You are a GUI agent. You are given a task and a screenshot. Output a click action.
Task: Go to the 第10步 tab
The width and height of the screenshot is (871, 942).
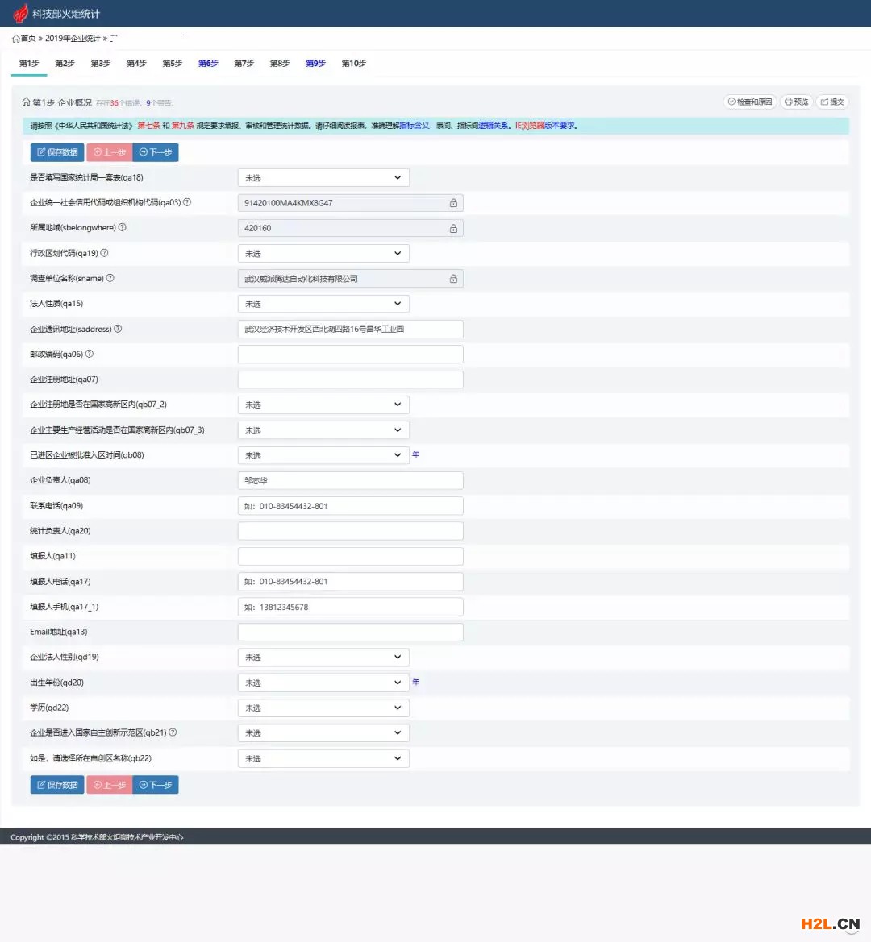coord(353,64)
